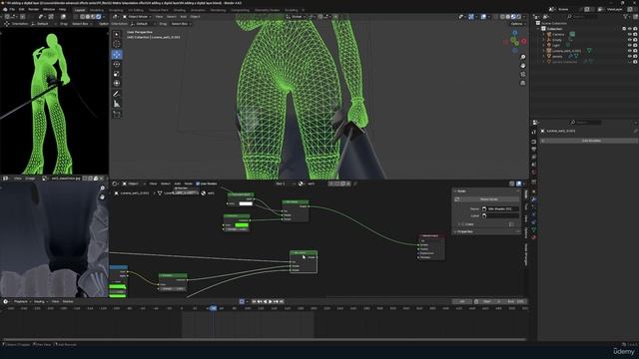Switch to the Layout workspace tab
The height and width of the screenshot is (359, 639).
click(x=80, y=10)
